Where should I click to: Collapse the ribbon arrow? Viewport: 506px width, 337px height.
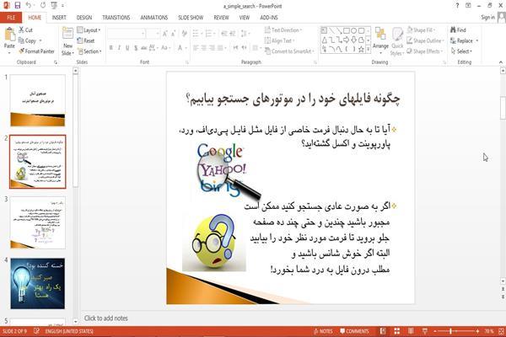tap(500, 62)
